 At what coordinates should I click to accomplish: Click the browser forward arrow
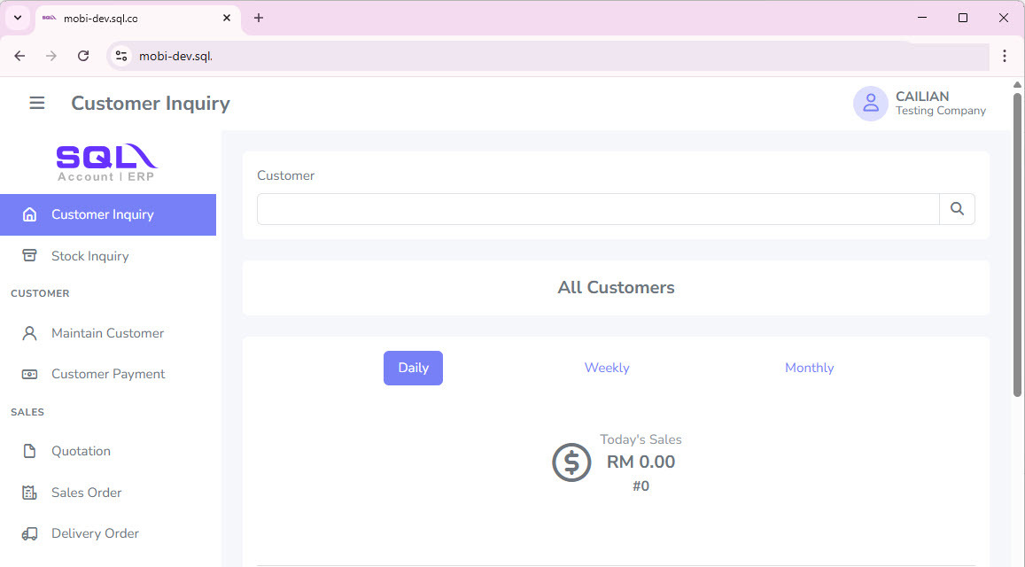click(51, 56)
